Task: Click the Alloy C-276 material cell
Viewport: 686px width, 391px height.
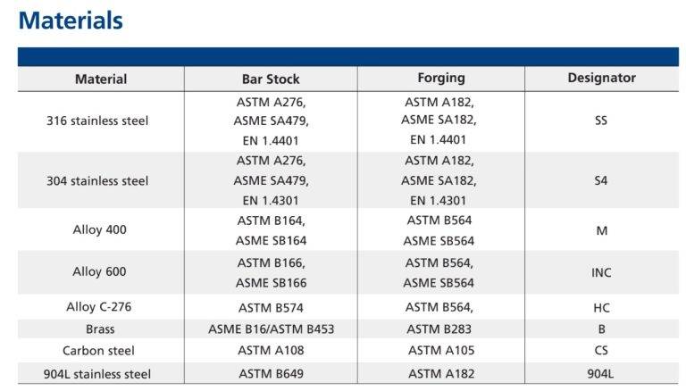Action: pyautogui.click(x=100, y=307)
